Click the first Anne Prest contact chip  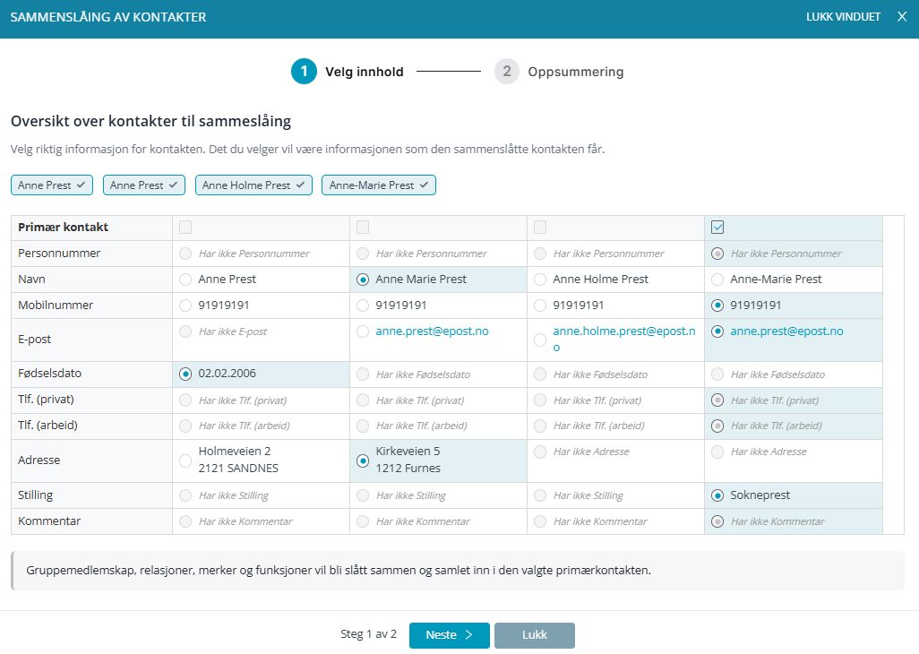53,185
